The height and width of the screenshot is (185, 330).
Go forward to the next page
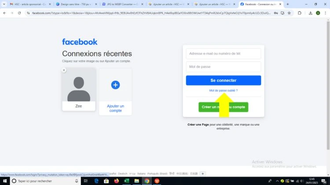click(x=12, y=13)
